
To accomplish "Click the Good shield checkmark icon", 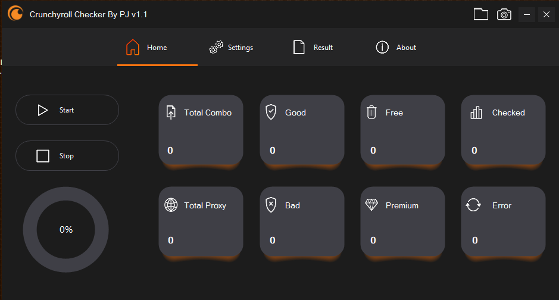I will [271, 112].
